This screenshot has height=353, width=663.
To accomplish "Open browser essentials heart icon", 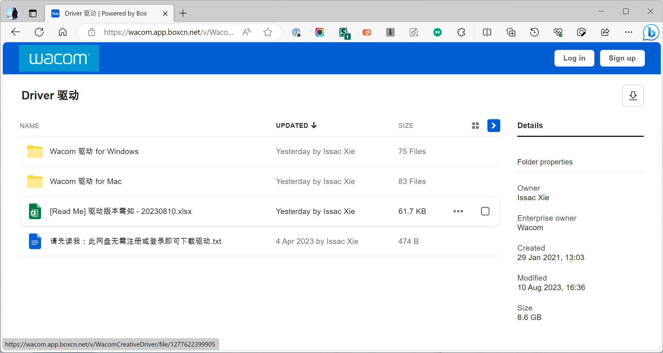I will pos(558,32).
